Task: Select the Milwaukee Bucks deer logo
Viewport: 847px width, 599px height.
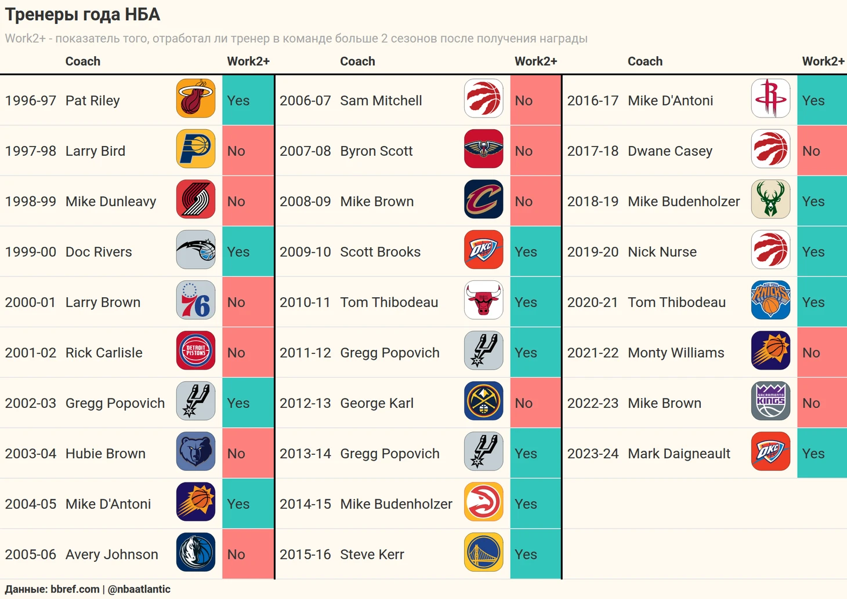Action: click(770, 199)
